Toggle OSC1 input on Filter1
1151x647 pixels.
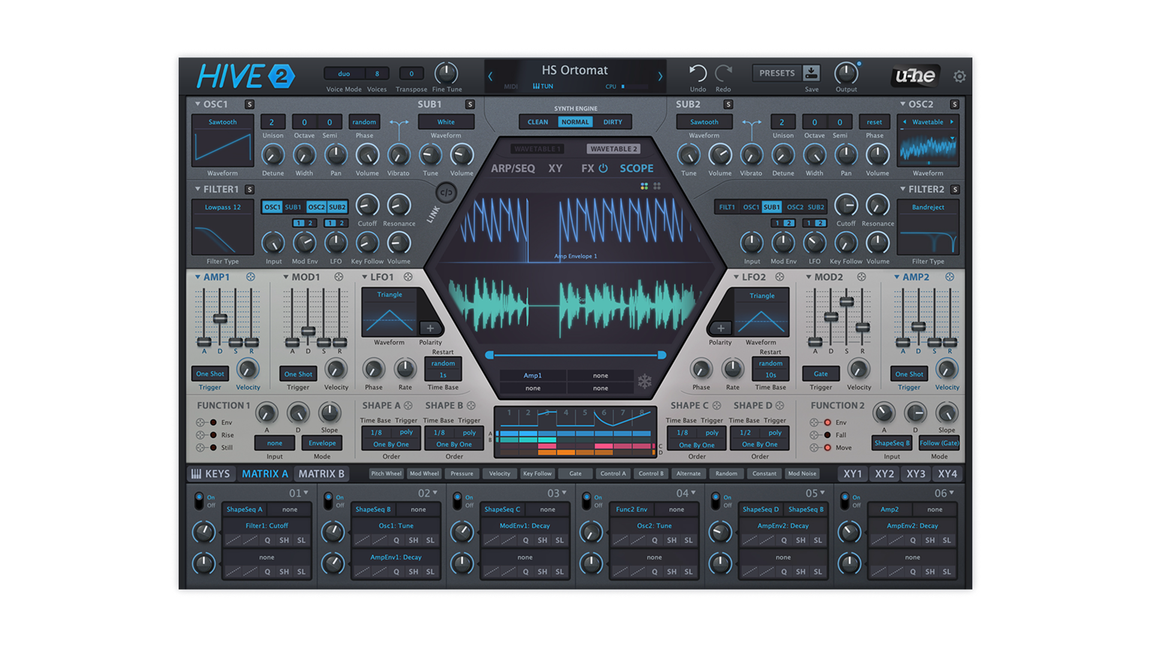(x=272, y=207)
